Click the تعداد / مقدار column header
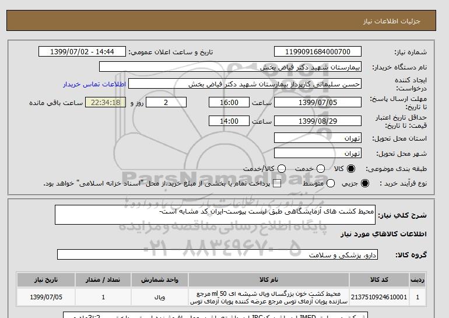The width and height of the screenshot is (449, 318). point(103,280)
